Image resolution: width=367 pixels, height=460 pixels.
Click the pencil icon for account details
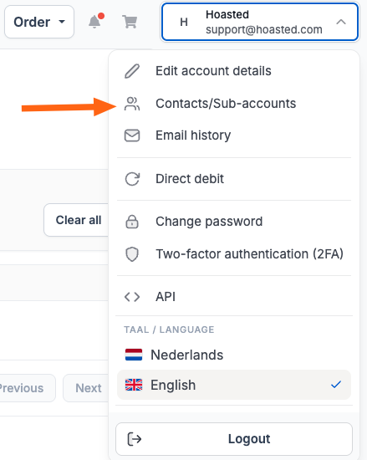(x=132, y=71)
